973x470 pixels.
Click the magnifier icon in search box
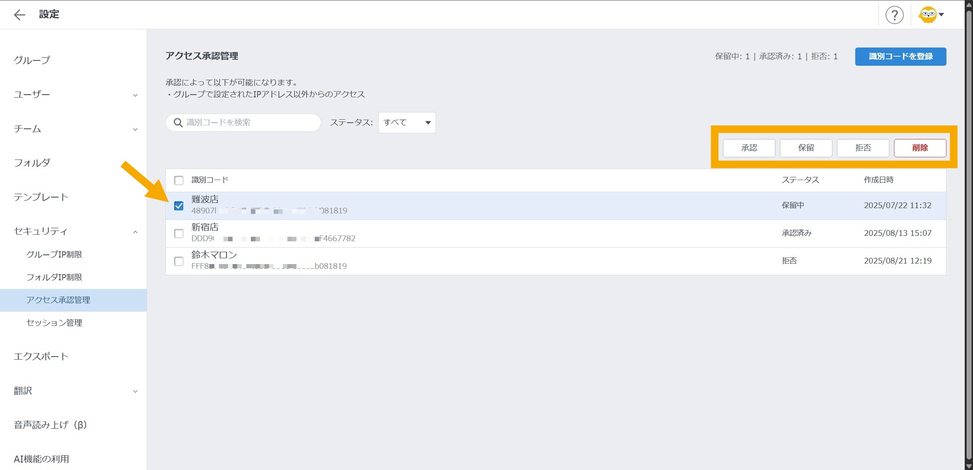click(x=178, y=122)
